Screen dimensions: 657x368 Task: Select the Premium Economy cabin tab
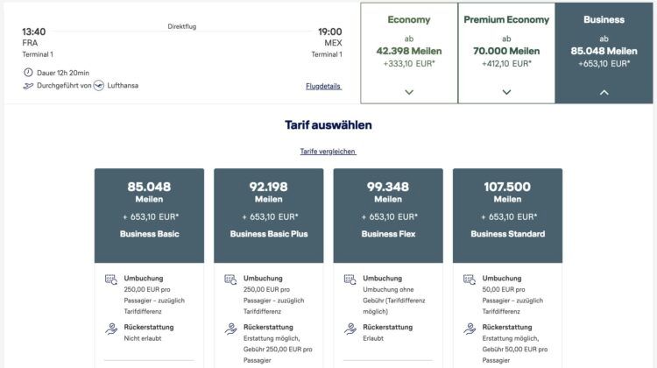click(506, 44)
